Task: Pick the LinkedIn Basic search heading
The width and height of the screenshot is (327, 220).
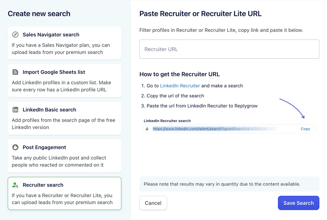Action: coord(49,110)
